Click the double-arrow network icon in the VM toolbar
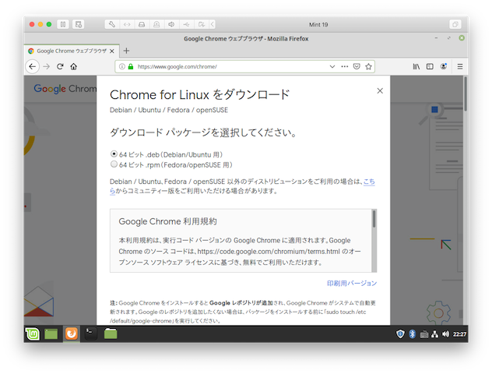Screen dimensions: 492x374 tap(127, 24)
